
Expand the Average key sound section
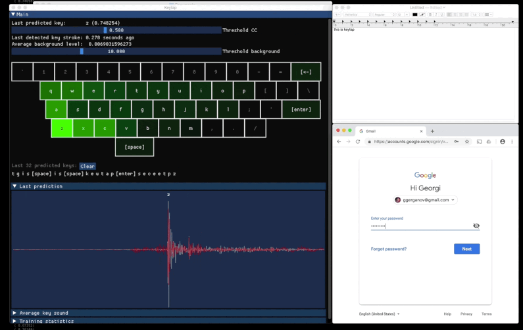pyautogui.click(x=14, y=313)
